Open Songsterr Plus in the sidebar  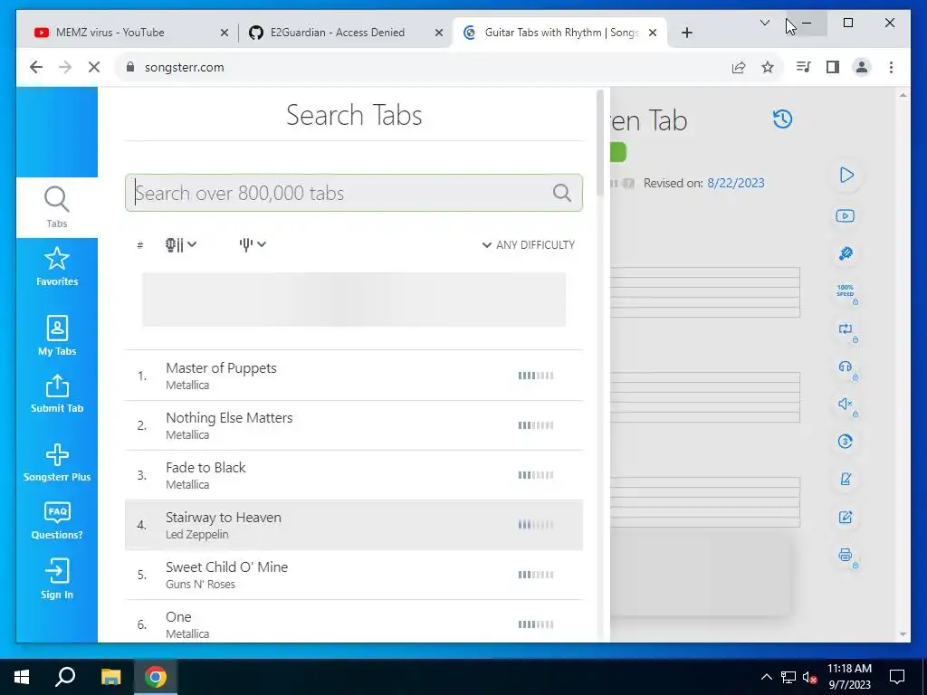pyautogui.click(x=57, y=462)
